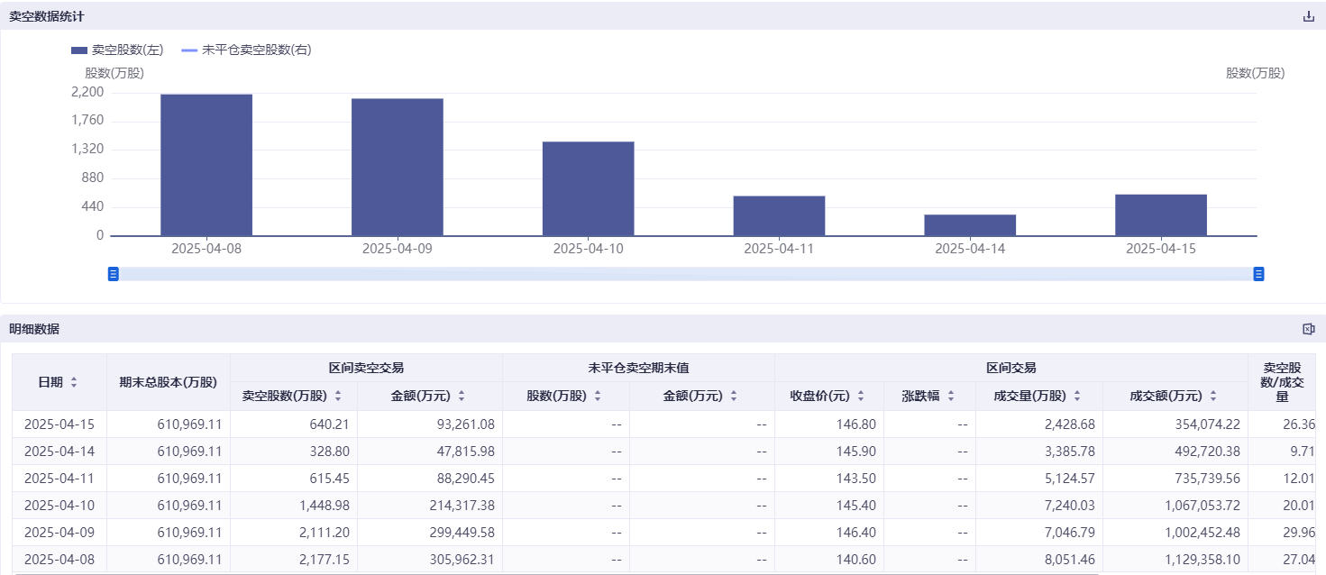
Task: Sort by 收盘价(元) column arrows
Action: point(861,396)
